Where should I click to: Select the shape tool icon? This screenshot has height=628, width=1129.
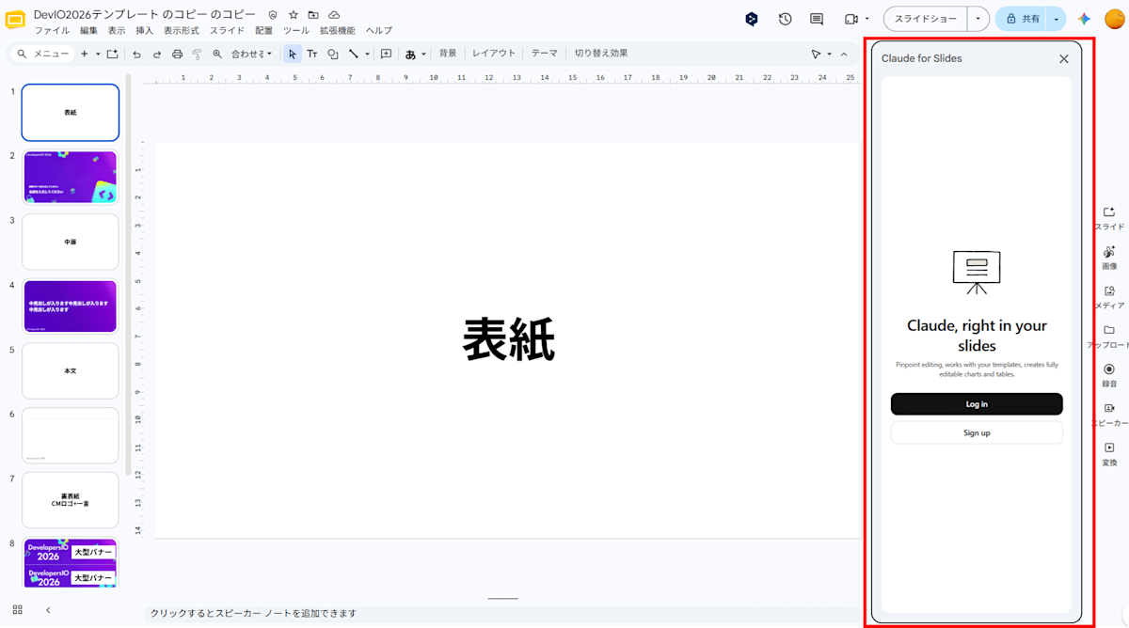pyautogui.click(x=333, y=55)
